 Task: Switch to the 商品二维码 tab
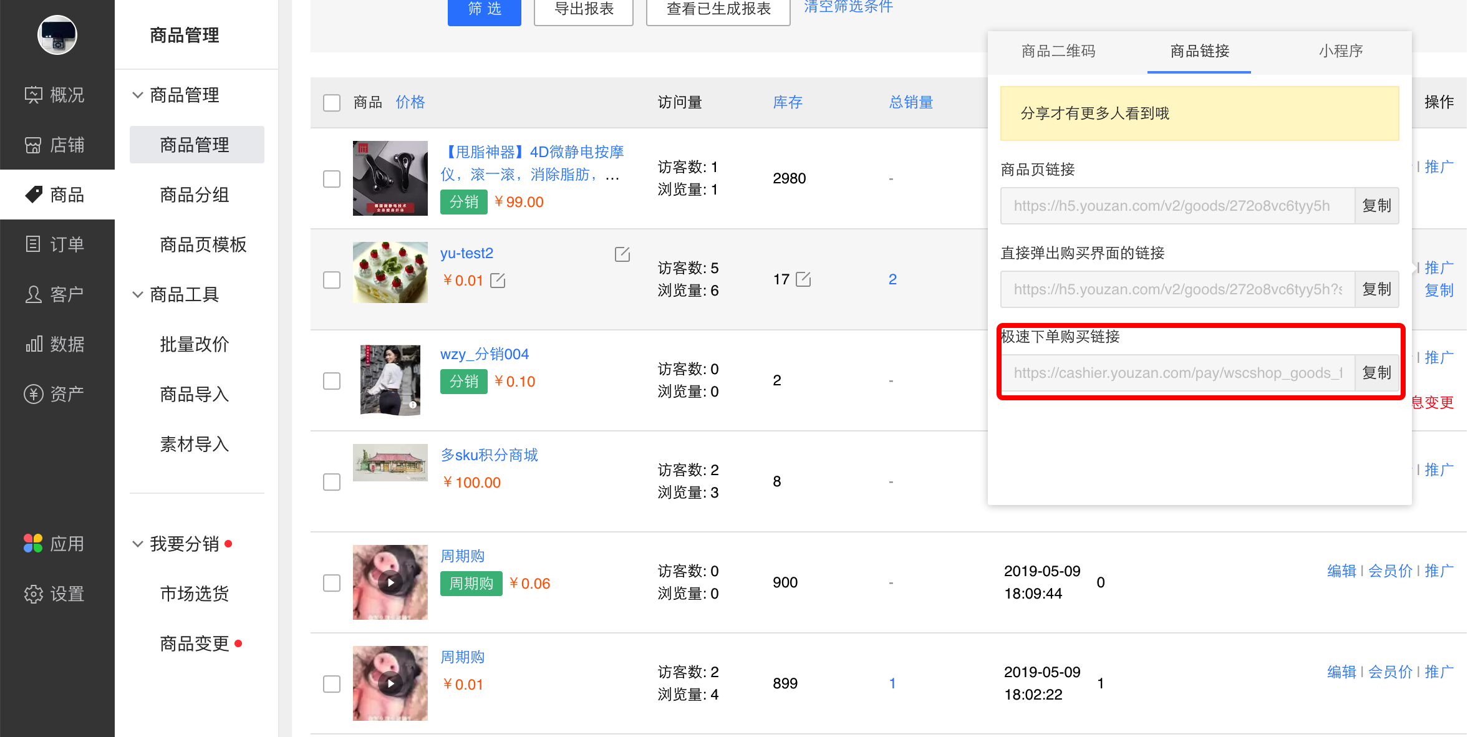click(x=1058, y=52)
